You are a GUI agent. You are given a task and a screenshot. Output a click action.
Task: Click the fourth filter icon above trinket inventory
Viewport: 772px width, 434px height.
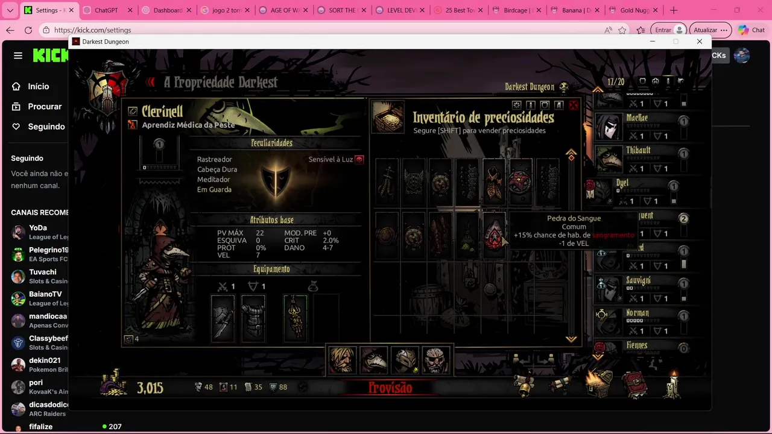[x=558, y=105]
